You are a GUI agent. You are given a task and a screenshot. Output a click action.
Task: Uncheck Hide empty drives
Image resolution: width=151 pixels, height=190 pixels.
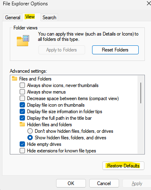point(22,144)
